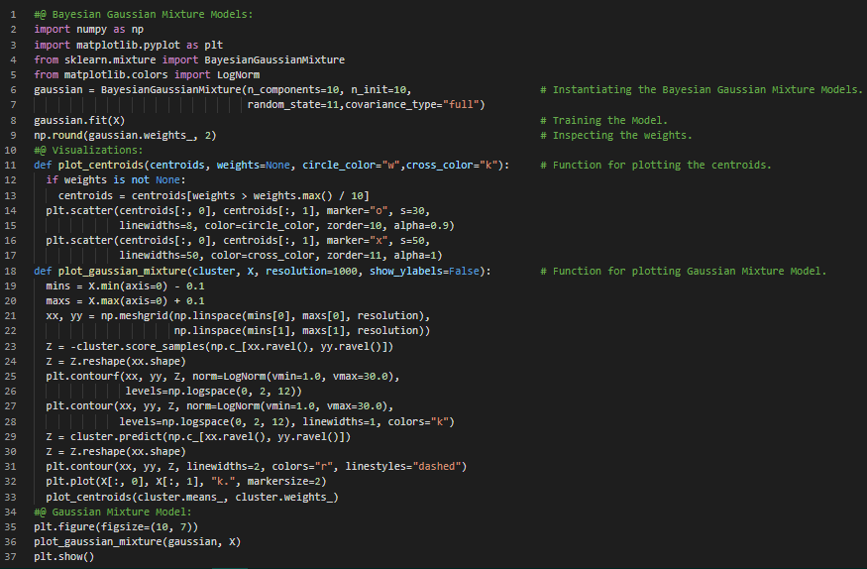The width and height of the screenshot is (867, 569).
Task: Click the "# Training the Model." comment
Action: [603, 120]
